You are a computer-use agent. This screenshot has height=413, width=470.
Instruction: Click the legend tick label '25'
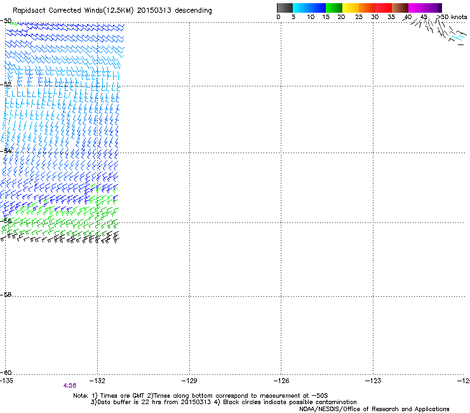tap(359, 17)
